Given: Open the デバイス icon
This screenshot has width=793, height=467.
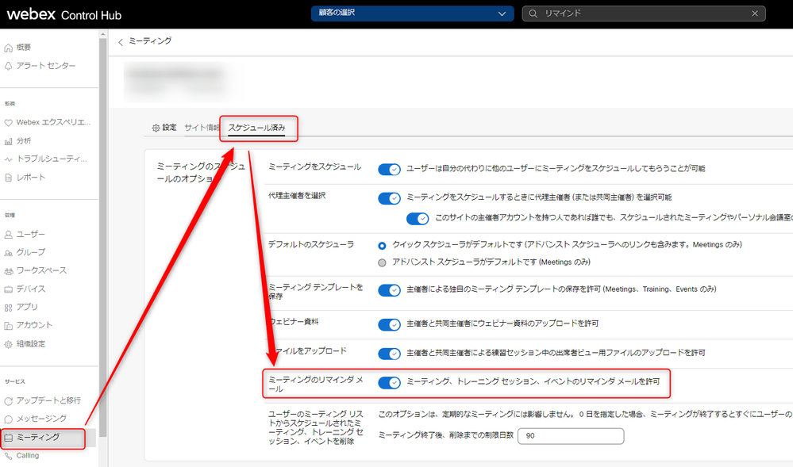Looking at the screenshot, I should (x=8, y=289).
